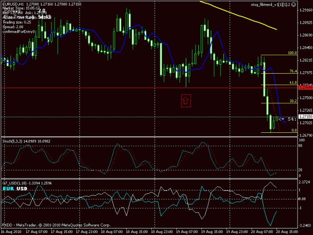Click the Stochastic 80 level axis label
The width and height of the screenshot is (313, 235).
point(300,146)
